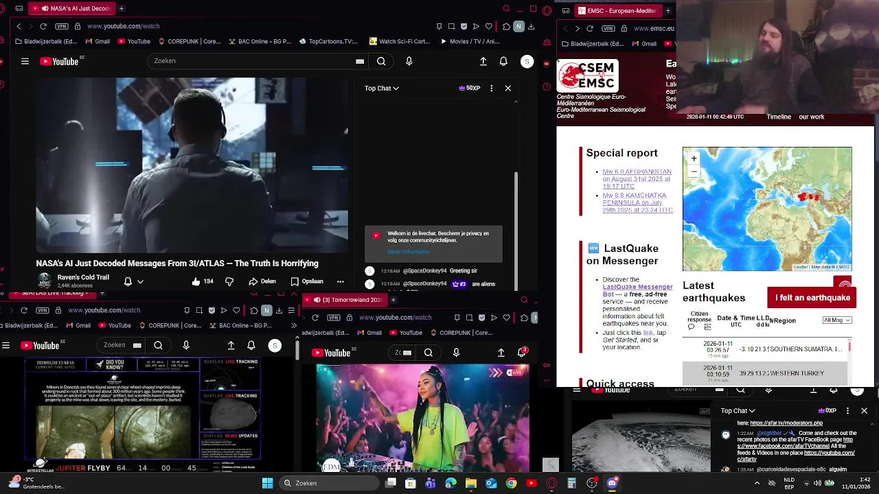Activate voice search microphone in NASA window

pos(409,61)
